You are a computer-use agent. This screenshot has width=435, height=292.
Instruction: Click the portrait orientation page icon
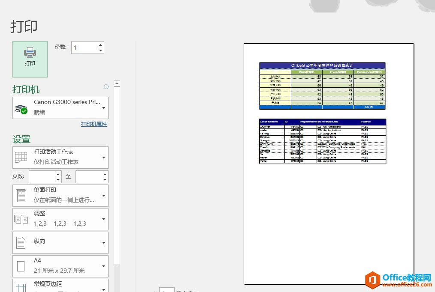(x=21, y=243)
